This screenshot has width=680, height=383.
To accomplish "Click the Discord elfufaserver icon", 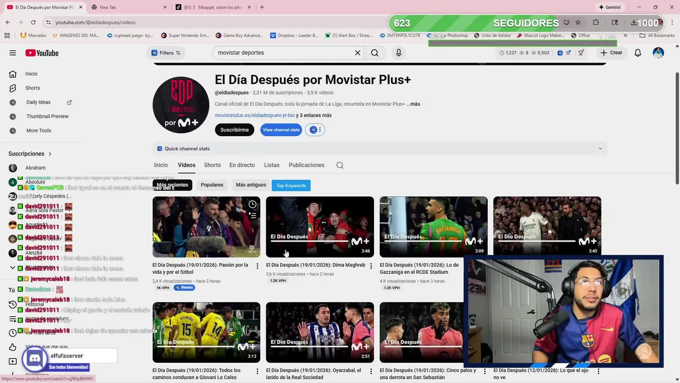I will point(35,358).
